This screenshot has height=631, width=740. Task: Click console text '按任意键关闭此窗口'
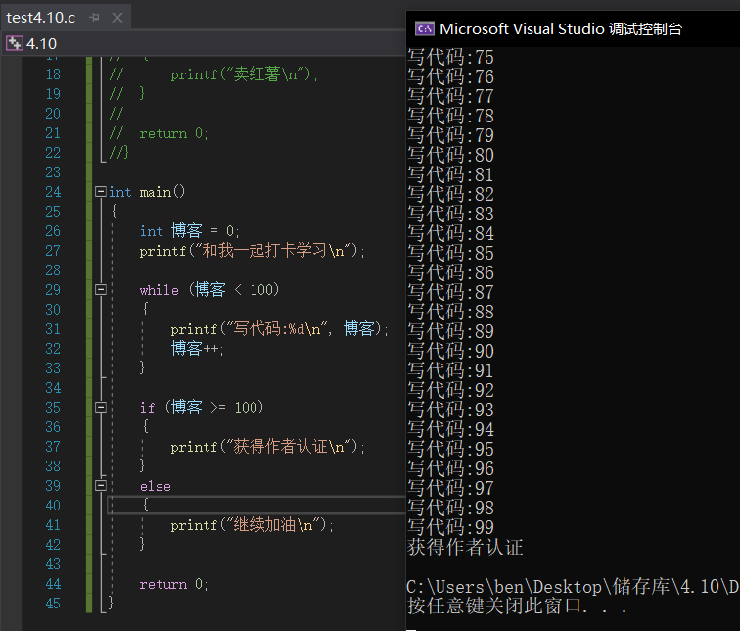(494, 606)
